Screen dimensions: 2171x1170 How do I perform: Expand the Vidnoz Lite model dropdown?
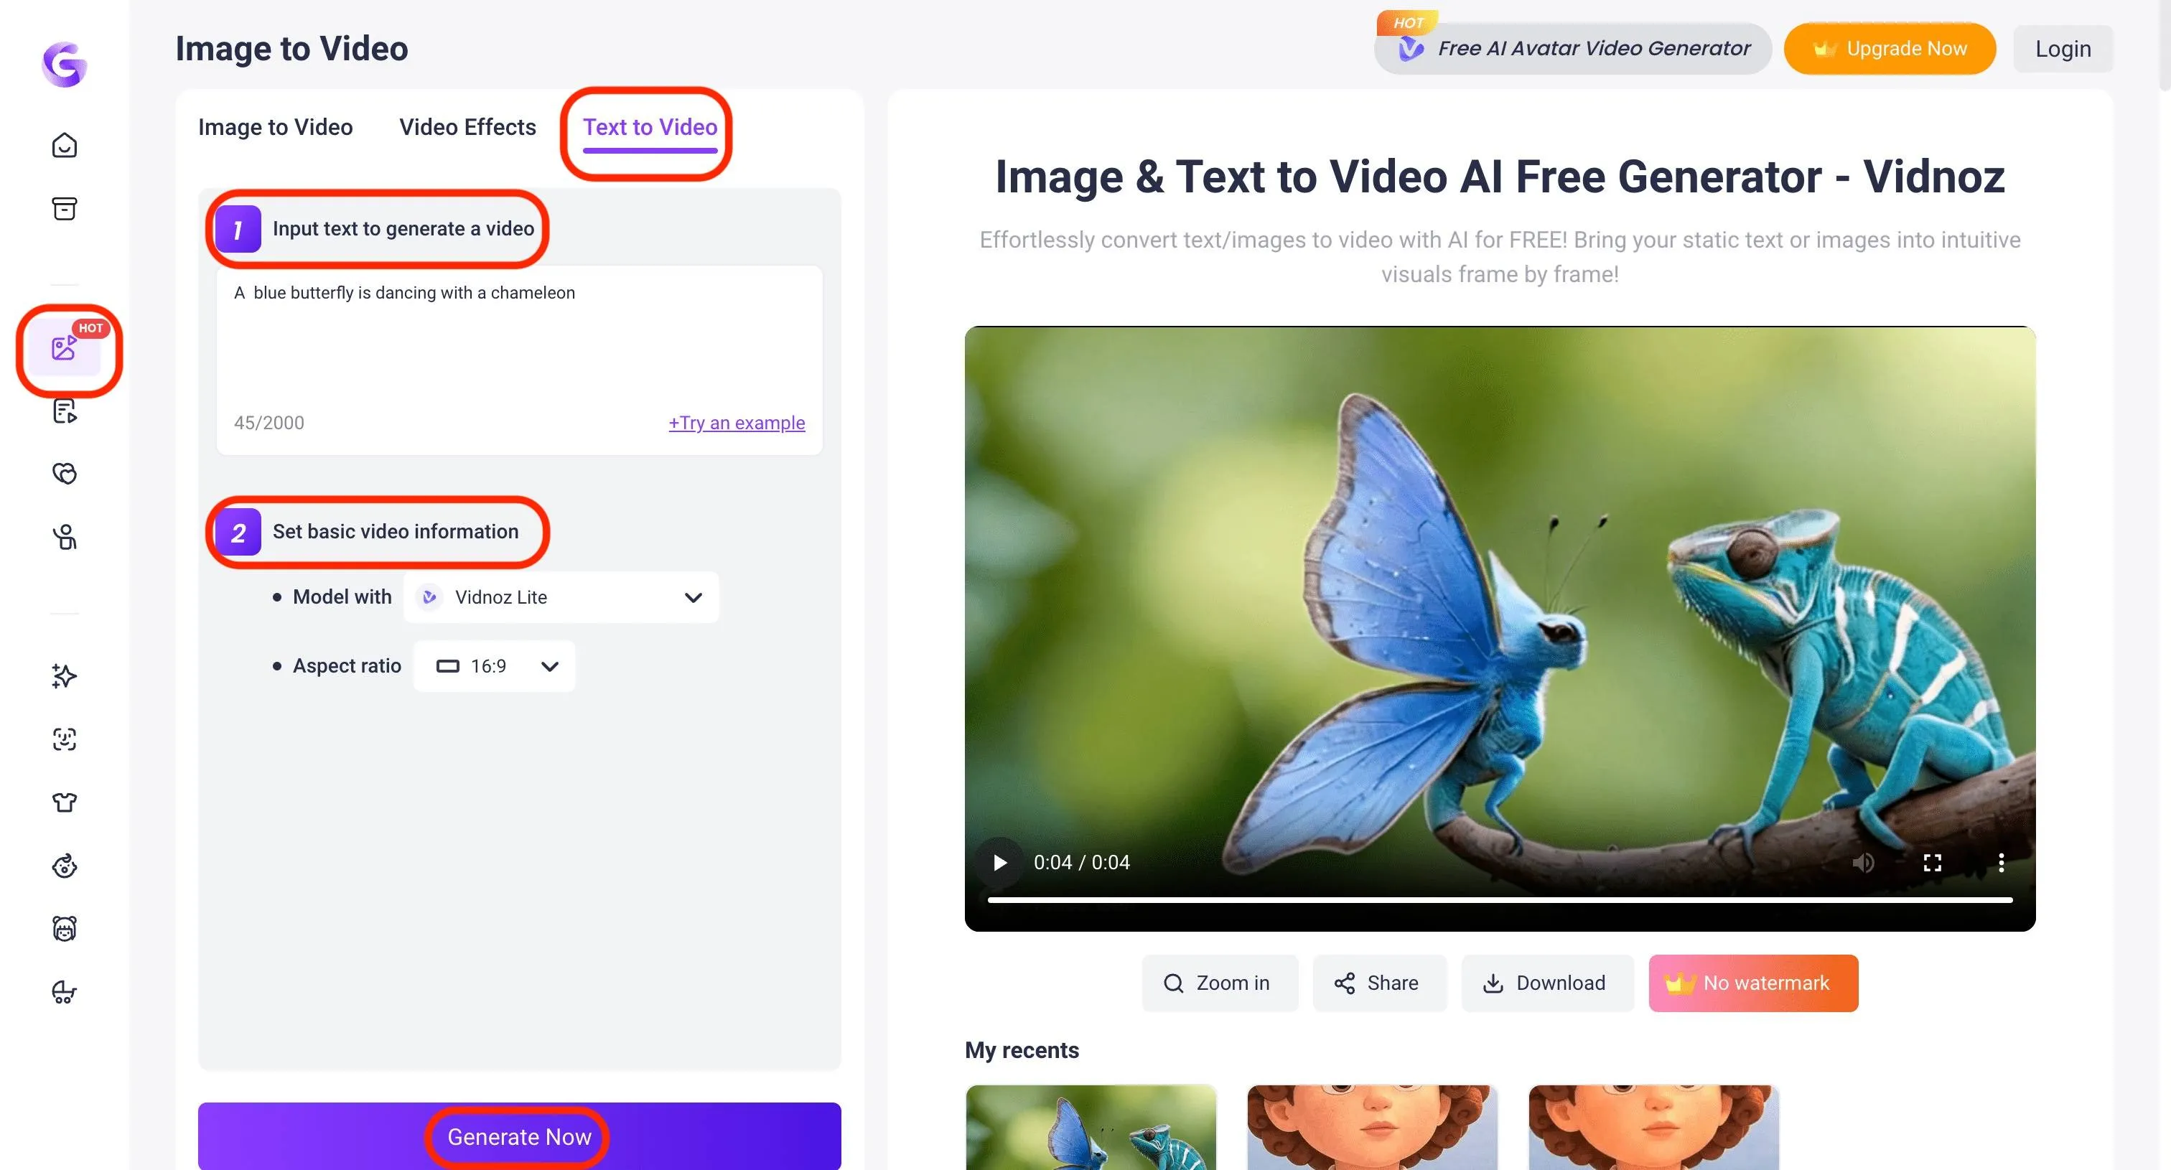561,597
